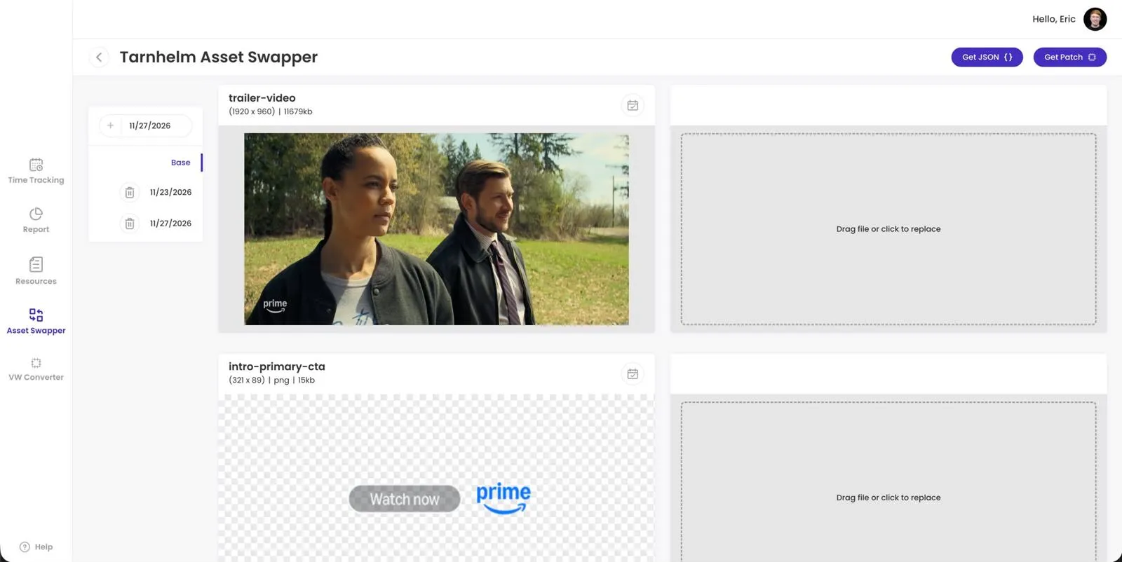
Task: Delete the 11/27/2026 version via trash icon
Action: [130, 224]
